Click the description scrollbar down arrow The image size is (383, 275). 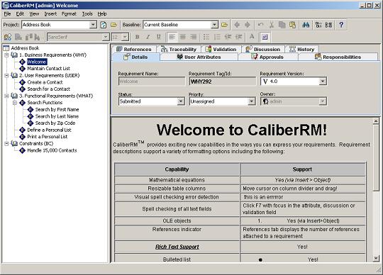[x=376, y=258]
